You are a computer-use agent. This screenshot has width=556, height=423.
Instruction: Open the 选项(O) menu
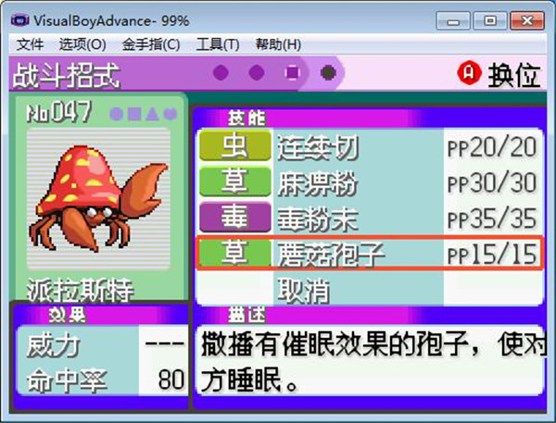point(82,44)
